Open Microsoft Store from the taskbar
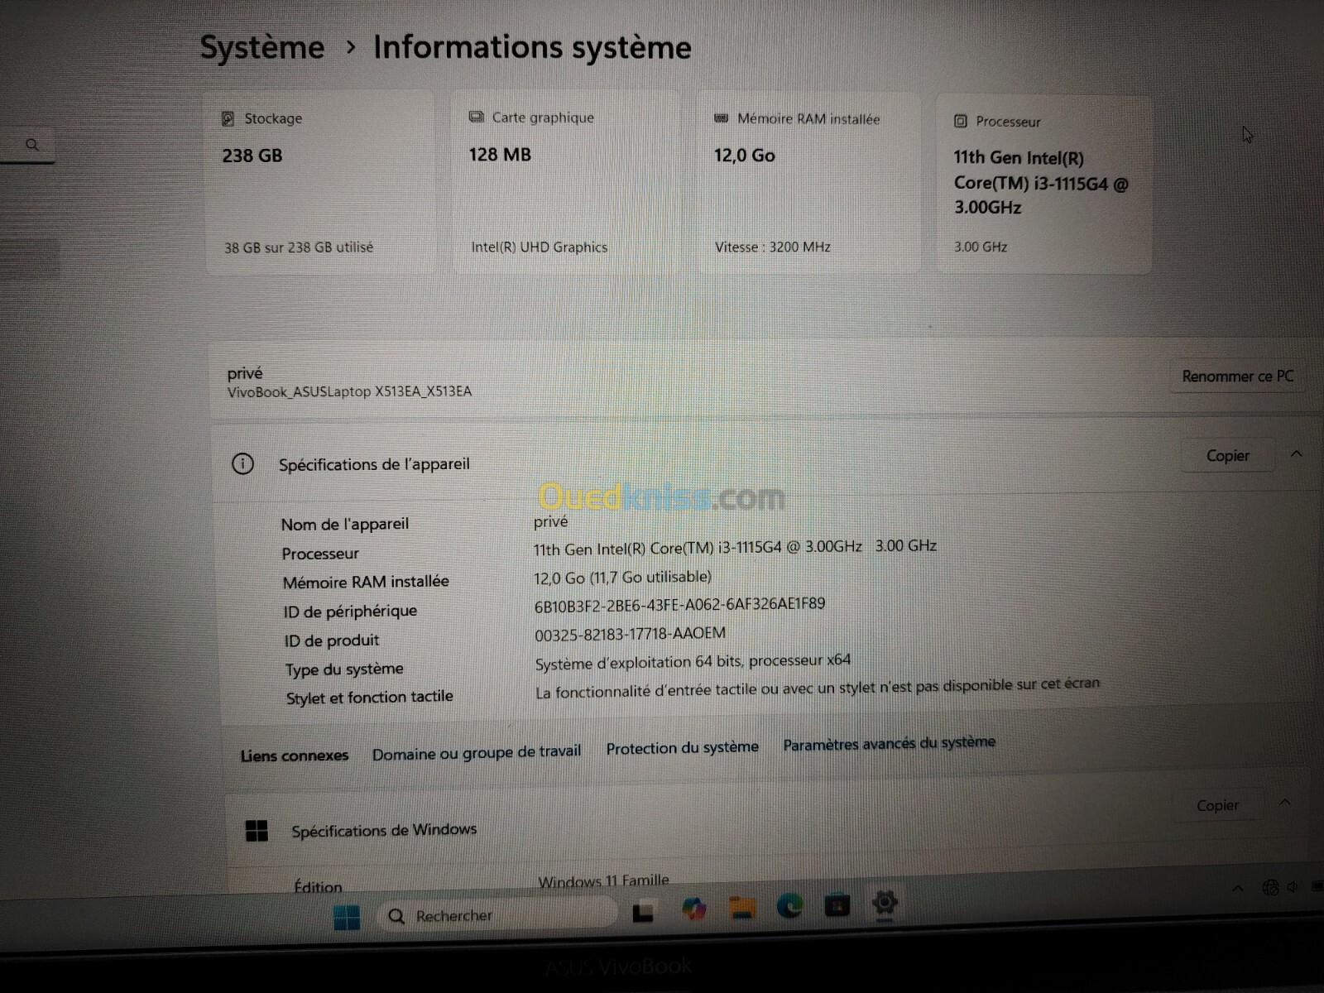The height and width of the screenshot is (993, 1324). [x=837, y=905]
